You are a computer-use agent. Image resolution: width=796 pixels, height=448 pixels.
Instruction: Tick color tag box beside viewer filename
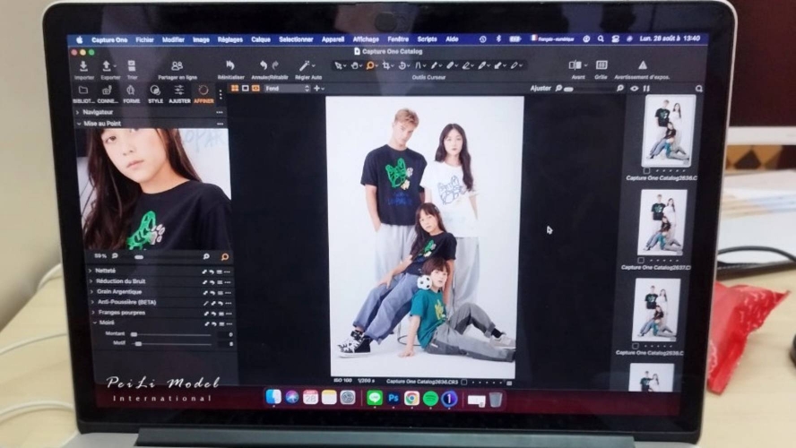[464, 382]
